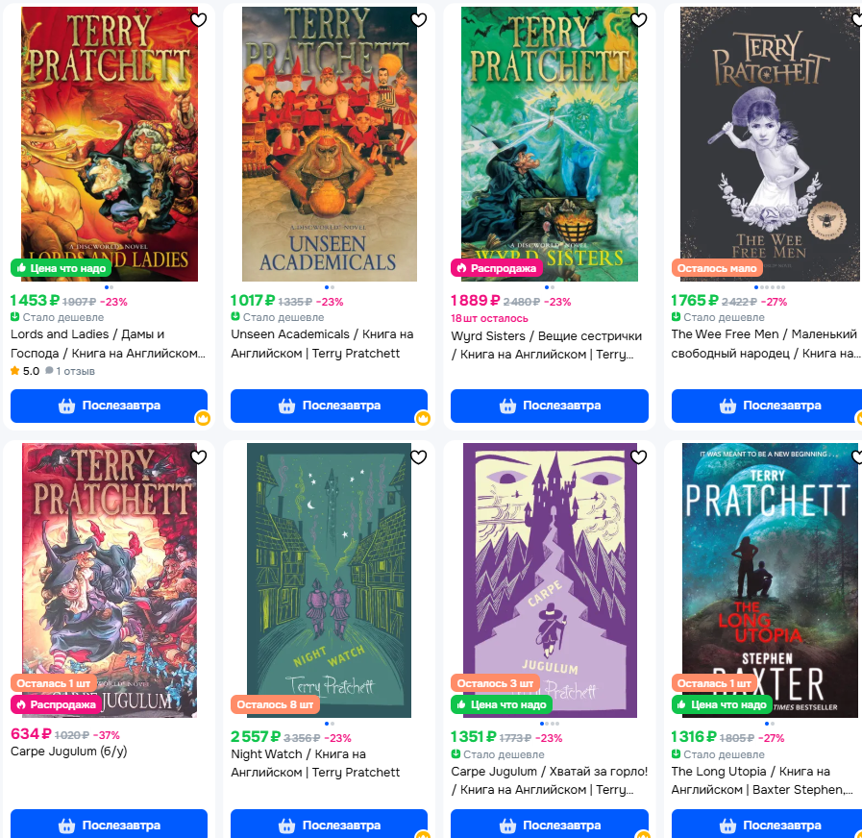Click crown badge on Lords and Ladies card
The image size is (862, 838).
[203, 418]
